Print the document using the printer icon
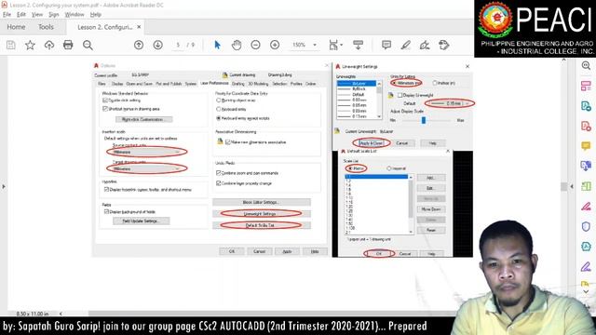This screenshot has height=335, width=596. click(x=68, y=45)
